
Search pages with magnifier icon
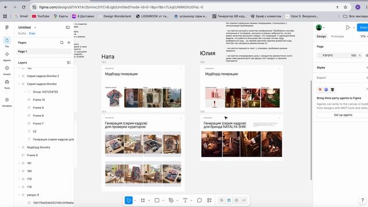pos(62,43)
